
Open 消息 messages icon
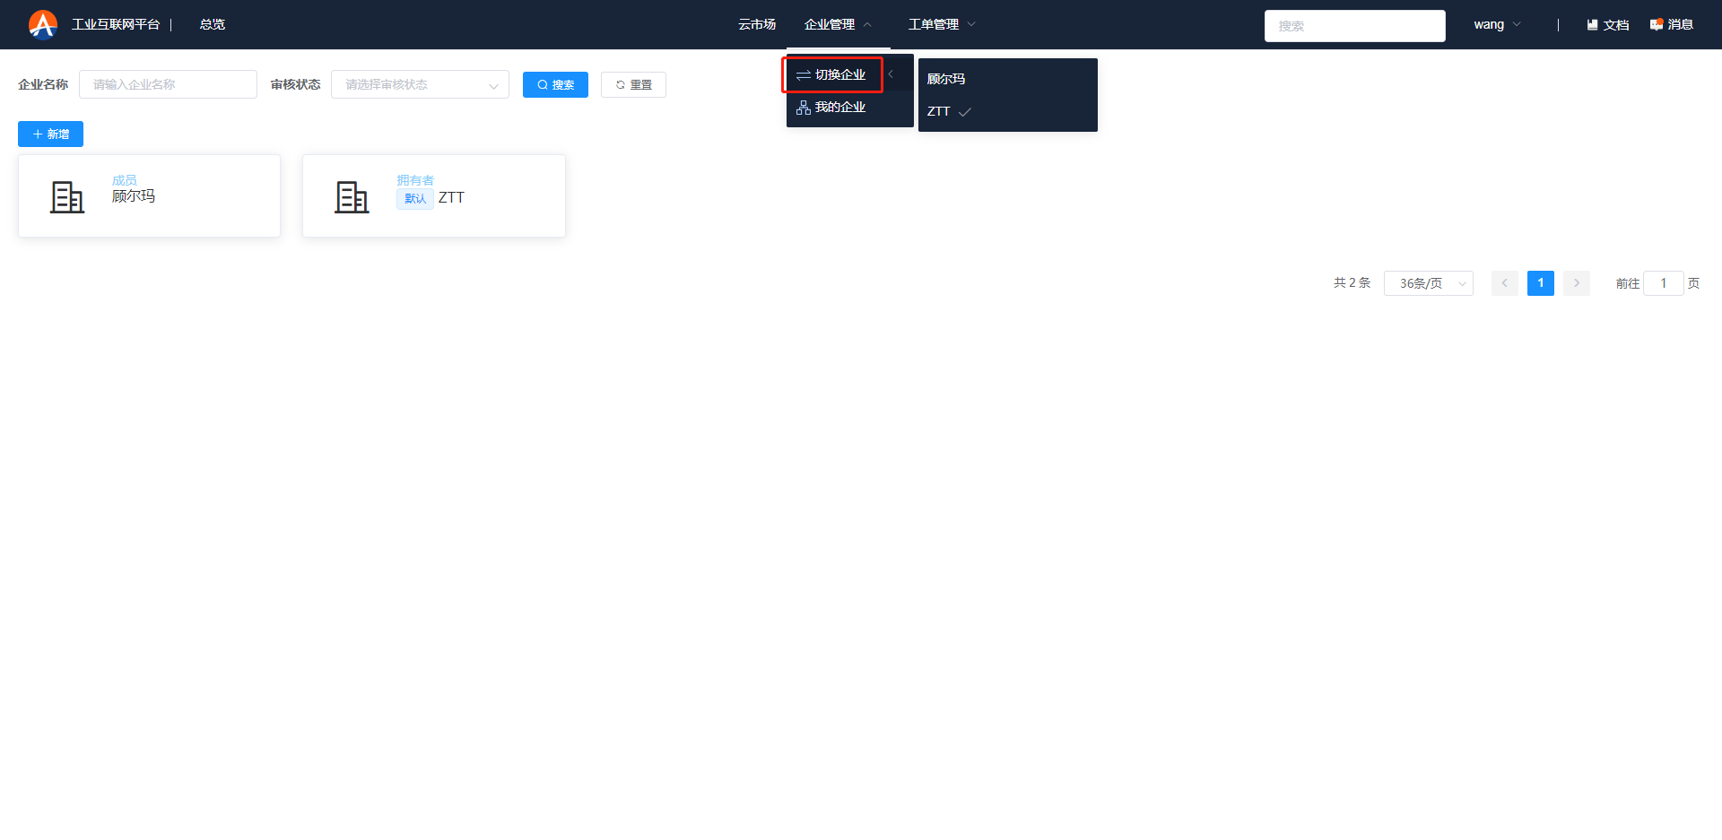(x=1671, y=25)
